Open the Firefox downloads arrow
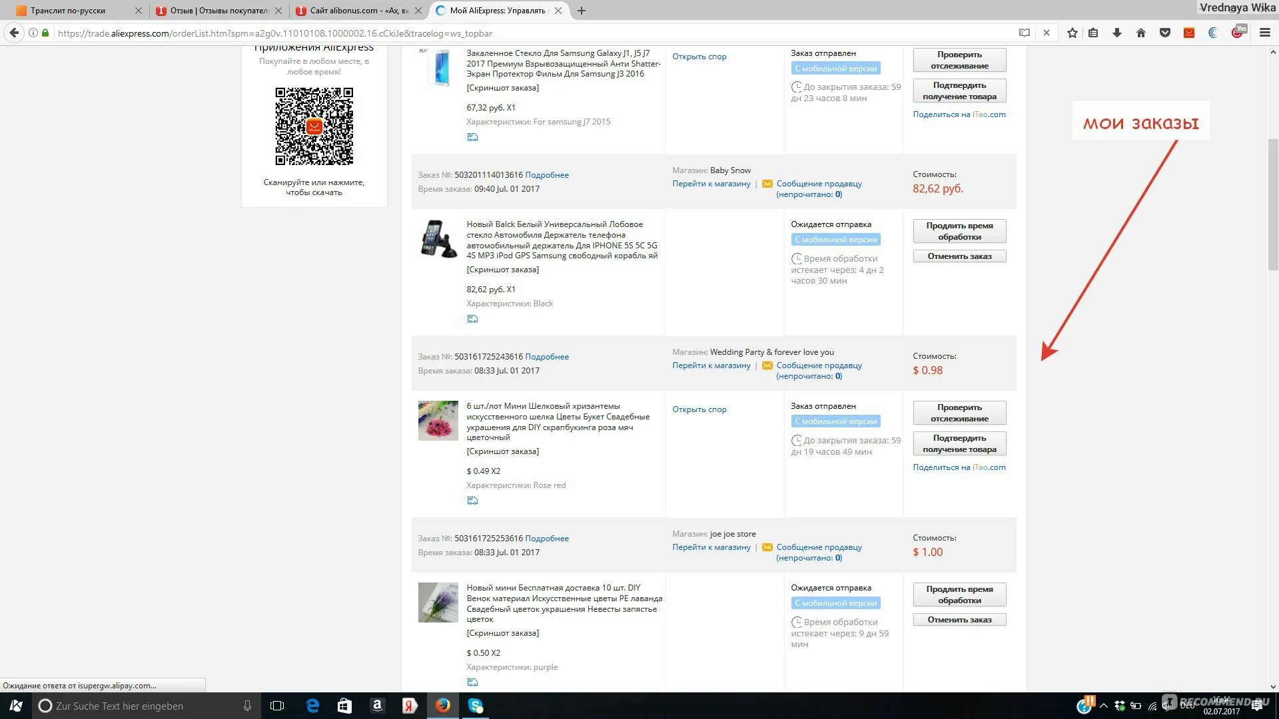 [1117, 33]
